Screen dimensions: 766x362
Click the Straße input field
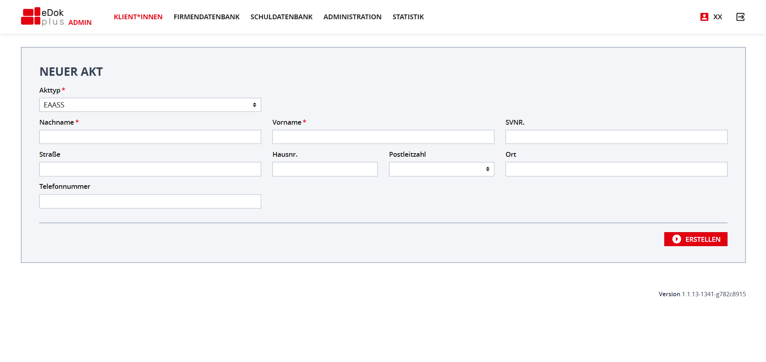pos(150,169)
